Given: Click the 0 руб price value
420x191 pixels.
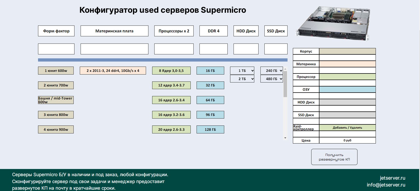Looking at the screenshot, I should [x=347, y=140].
